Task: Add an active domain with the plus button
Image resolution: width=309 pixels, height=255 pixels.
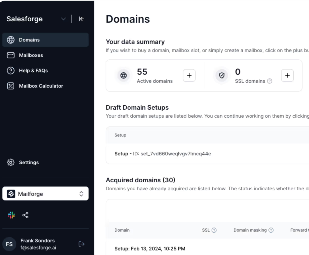Action: [189, 75]
